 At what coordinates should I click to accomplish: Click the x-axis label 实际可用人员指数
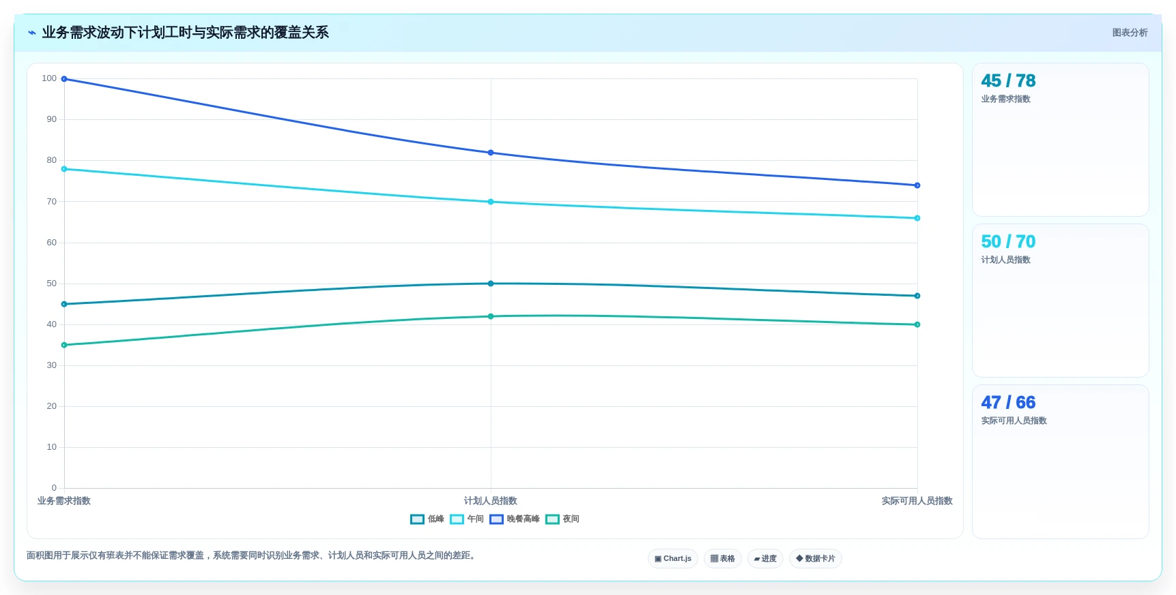pyautogui.click(x=917, y=501)
